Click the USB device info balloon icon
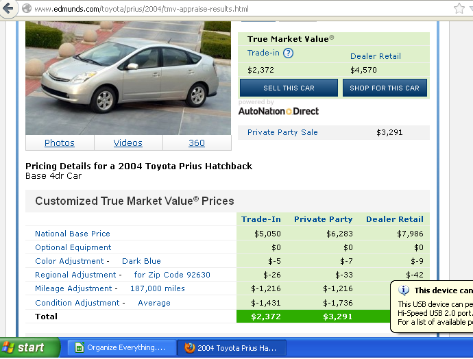473x359 pixels. [404, 290]
